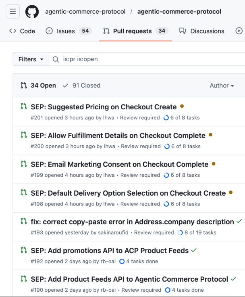Click Review required on PR #193

154,232
